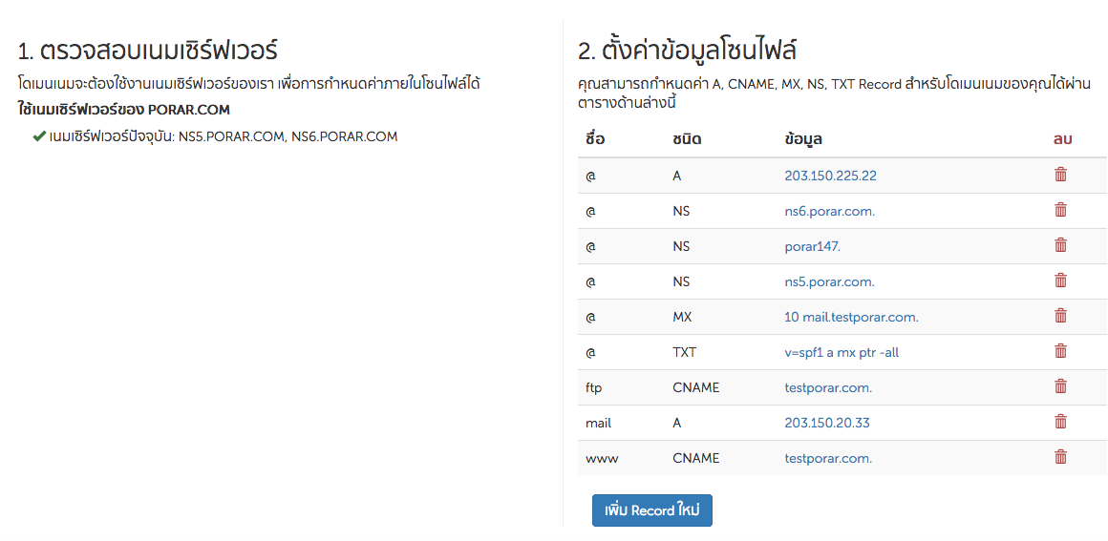
Task: Click the ns5.porar.com. value
Action: point(829,282)
